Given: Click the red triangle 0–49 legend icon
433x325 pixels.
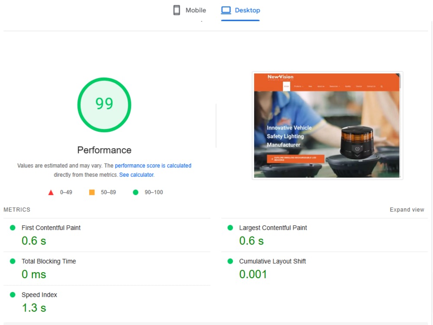Looking at the screenshot, I should tap(51, 192).
